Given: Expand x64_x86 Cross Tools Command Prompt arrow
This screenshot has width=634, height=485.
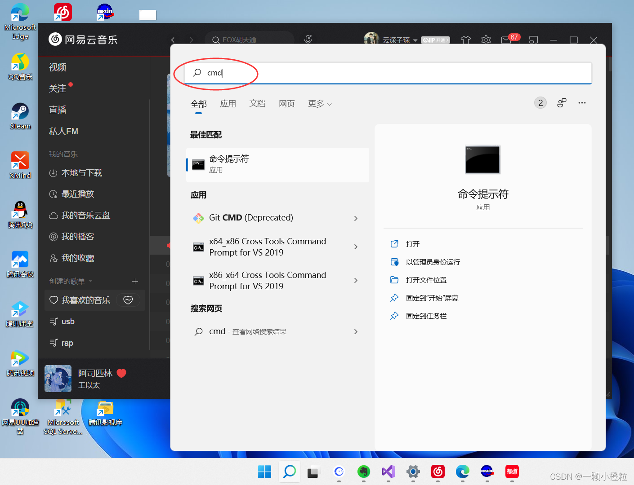Looking at the screenshot, I should click(356, 247).
